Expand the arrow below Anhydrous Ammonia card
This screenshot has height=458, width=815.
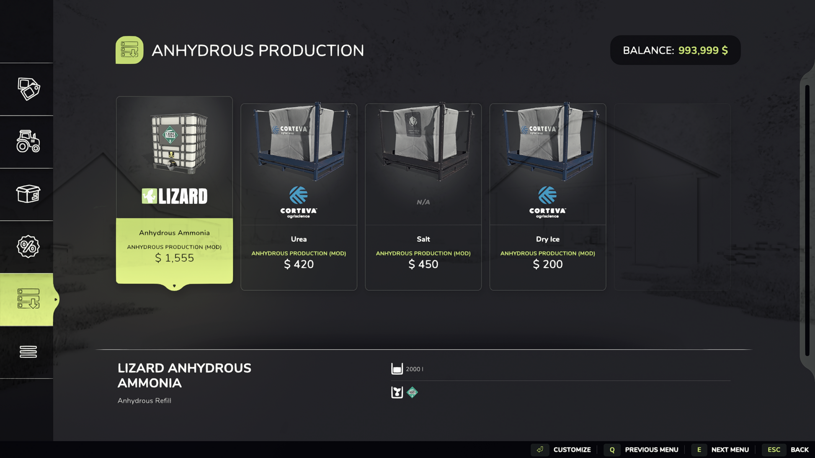click(174, 286)
